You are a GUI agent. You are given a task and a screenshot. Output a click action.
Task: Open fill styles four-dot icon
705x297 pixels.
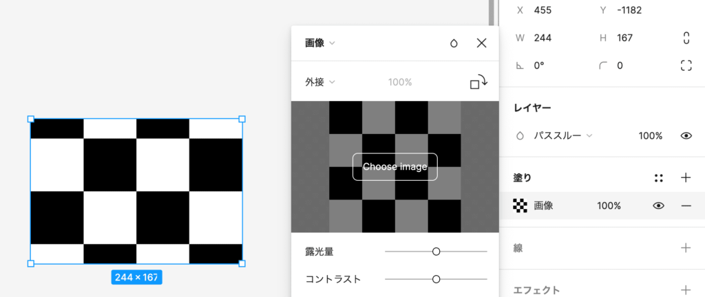659,178
